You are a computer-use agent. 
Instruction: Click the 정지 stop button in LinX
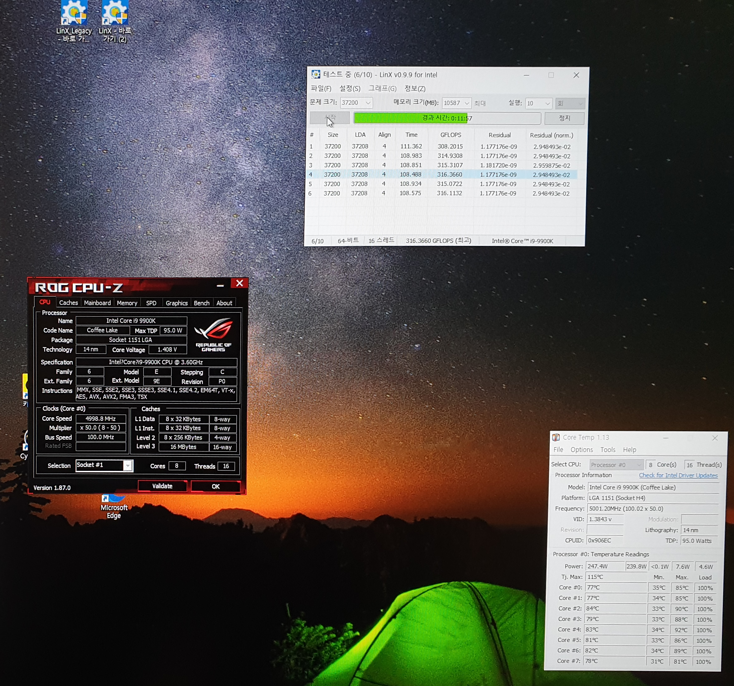tap(564, 118)
